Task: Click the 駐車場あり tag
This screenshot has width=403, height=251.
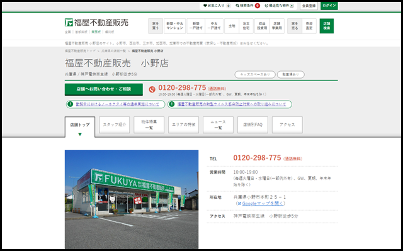Action: pyautogui.click(x=291, y=74)
